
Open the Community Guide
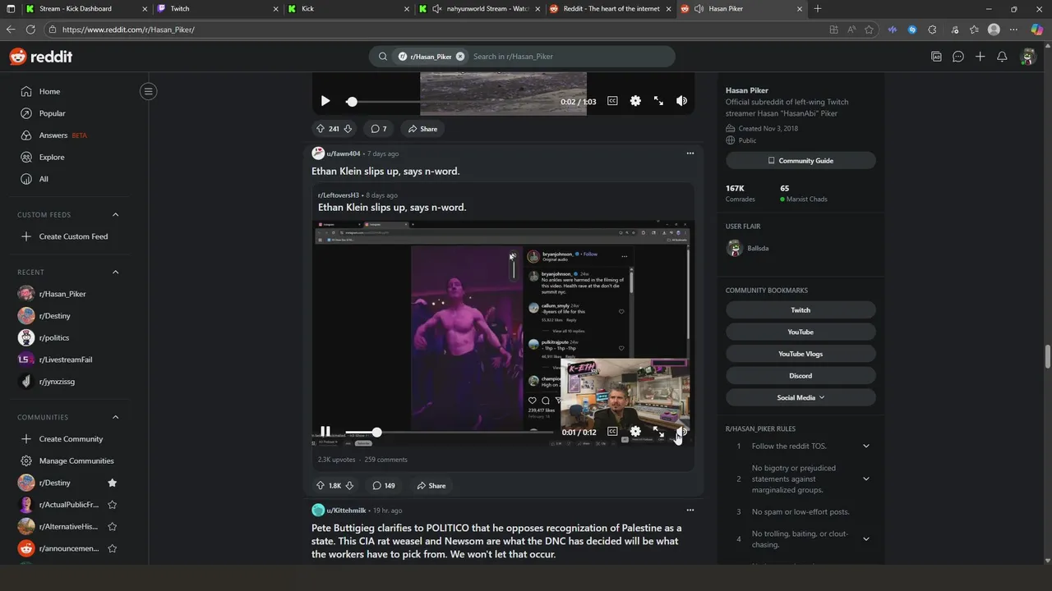pyautogui.click(x=801, y=161)
